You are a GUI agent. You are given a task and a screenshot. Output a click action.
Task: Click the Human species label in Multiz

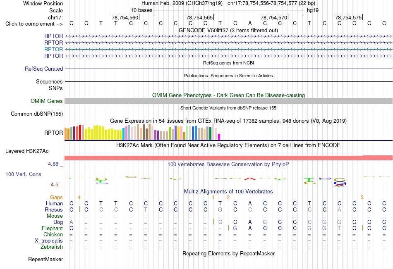54,203
